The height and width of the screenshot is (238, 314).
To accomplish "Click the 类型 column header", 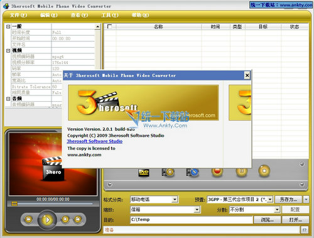I will (x=237, y=26).
